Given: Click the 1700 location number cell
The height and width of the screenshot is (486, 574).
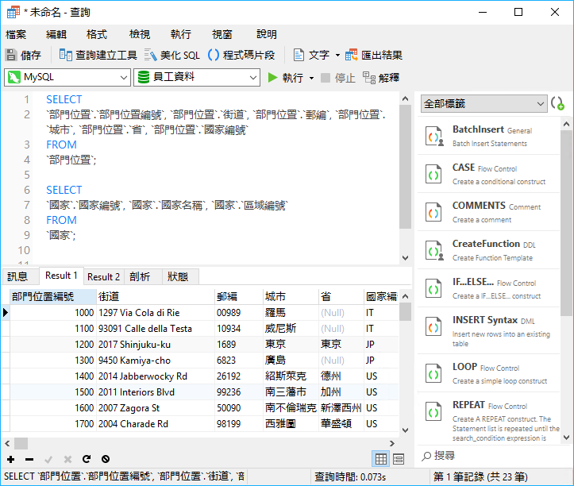Looking at the screenshot, I should [x=53, y=424].
